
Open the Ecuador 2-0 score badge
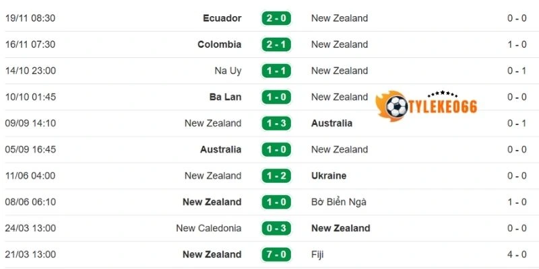point(276,18)
